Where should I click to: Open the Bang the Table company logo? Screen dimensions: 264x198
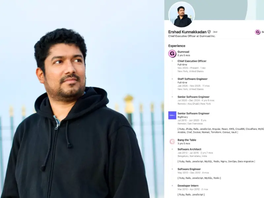pyautogui.click(x=172, y=142)
